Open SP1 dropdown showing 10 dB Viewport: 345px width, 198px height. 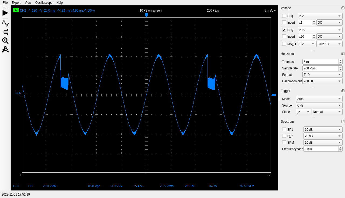pyautogui.click(x=323, y=130)
